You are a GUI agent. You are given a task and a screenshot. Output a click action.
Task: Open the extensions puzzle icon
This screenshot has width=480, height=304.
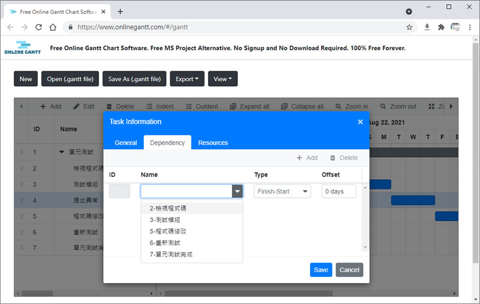pyautogui.click(x=441, y=27)
